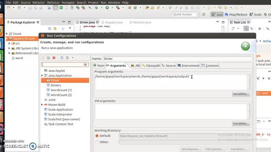The height and width of the screenshot is (152, 271).
Task: Select the Other working directory radio button
Action: point(97,142)
